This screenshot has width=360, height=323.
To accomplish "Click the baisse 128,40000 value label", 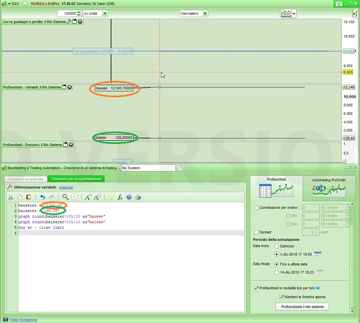I will click(x=114, y=138).
